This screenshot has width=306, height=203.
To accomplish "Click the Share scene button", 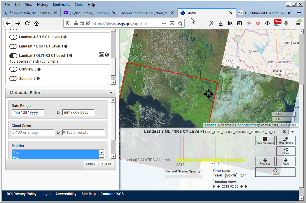I will pyautogui.click(x=286, y=151).
